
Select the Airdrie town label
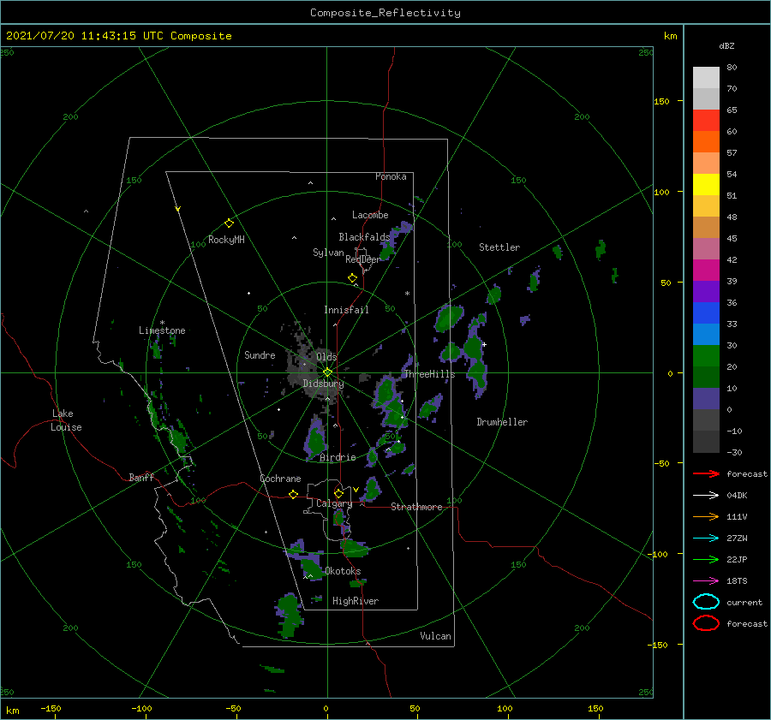338,457
